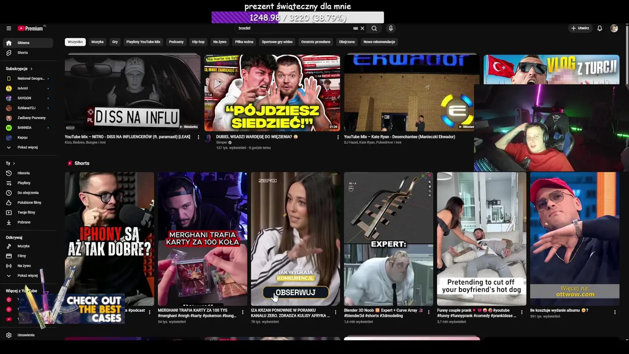
Task: Open the 'iPhony są aż tak dobre?' short
Action: (x=109, y=239)
